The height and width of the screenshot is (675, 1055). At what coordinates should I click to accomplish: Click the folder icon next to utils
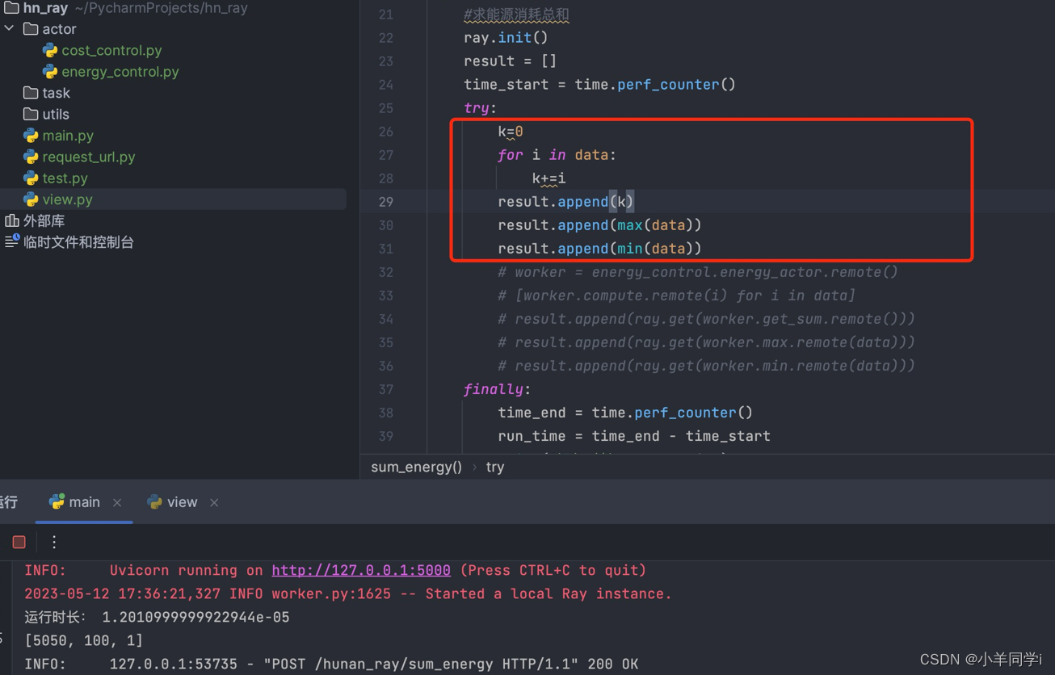(x=31, y=115)
